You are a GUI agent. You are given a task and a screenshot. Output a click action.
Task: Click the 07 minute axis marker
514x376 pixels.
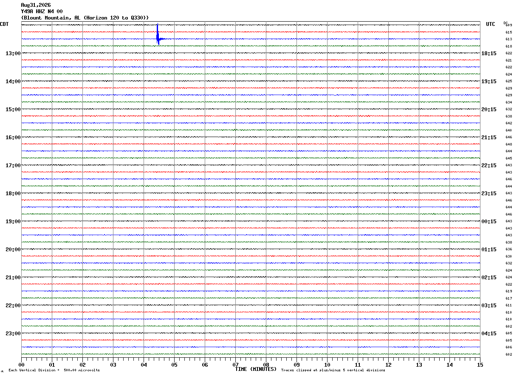point(235,365)
